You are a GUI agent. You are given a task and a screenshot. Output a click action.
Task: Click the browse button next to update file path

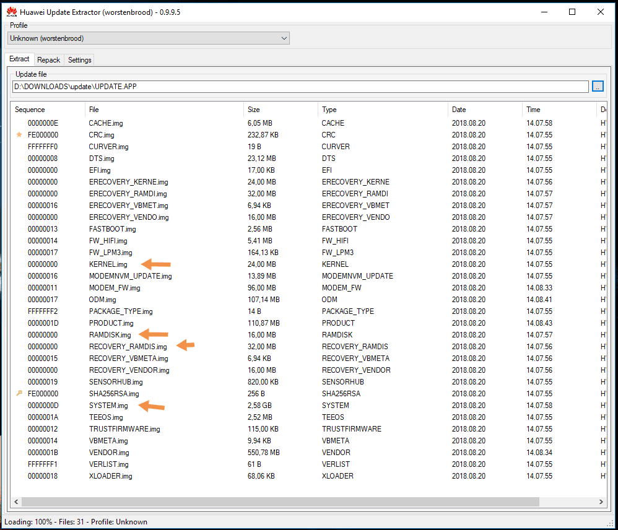[x=598, y=86]
